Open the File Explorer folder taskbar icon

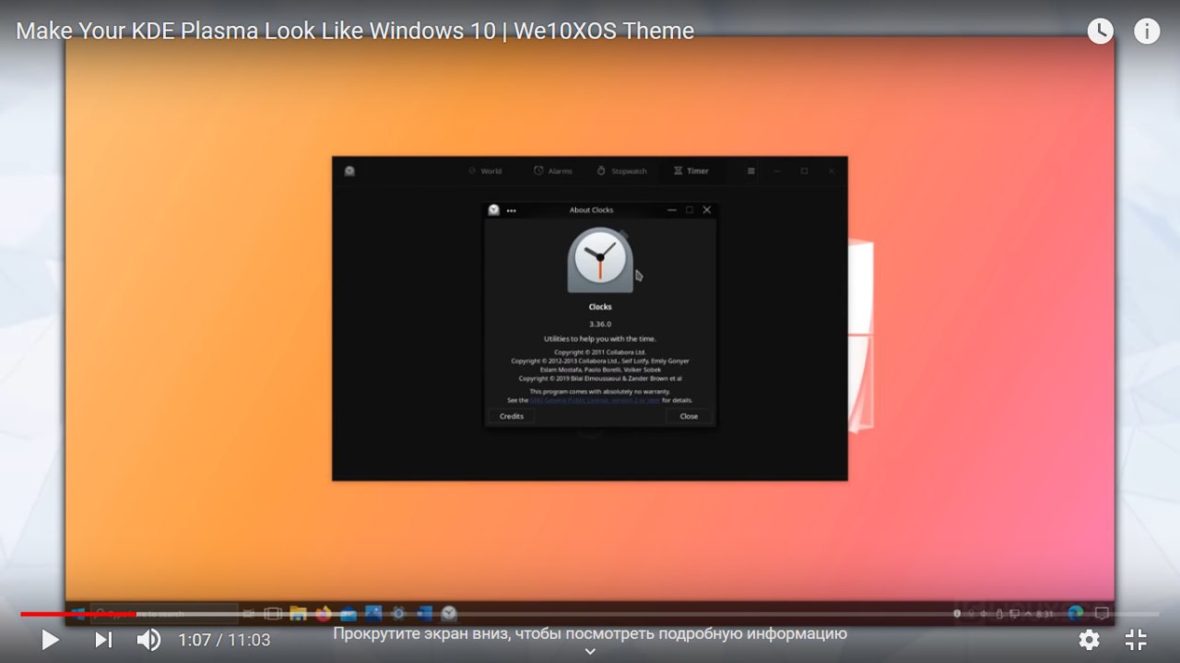pyautogui.click(x=298, y=613)
